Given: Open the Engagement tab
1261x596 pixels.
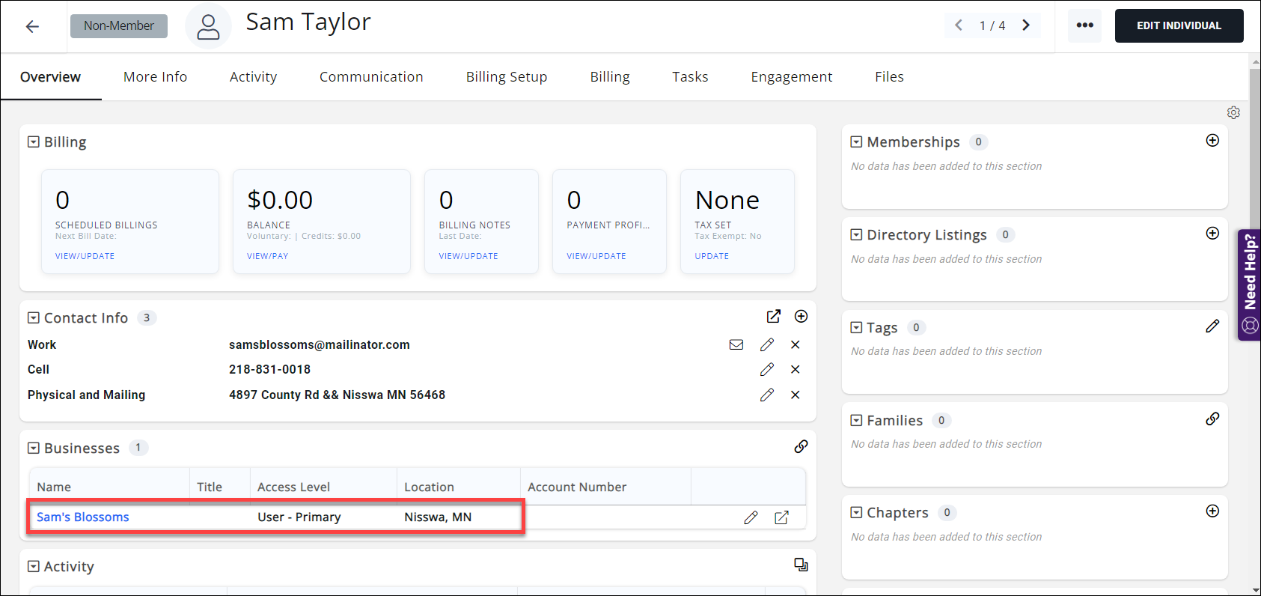Looking at the screenshot, I should [x=791, y=76].
